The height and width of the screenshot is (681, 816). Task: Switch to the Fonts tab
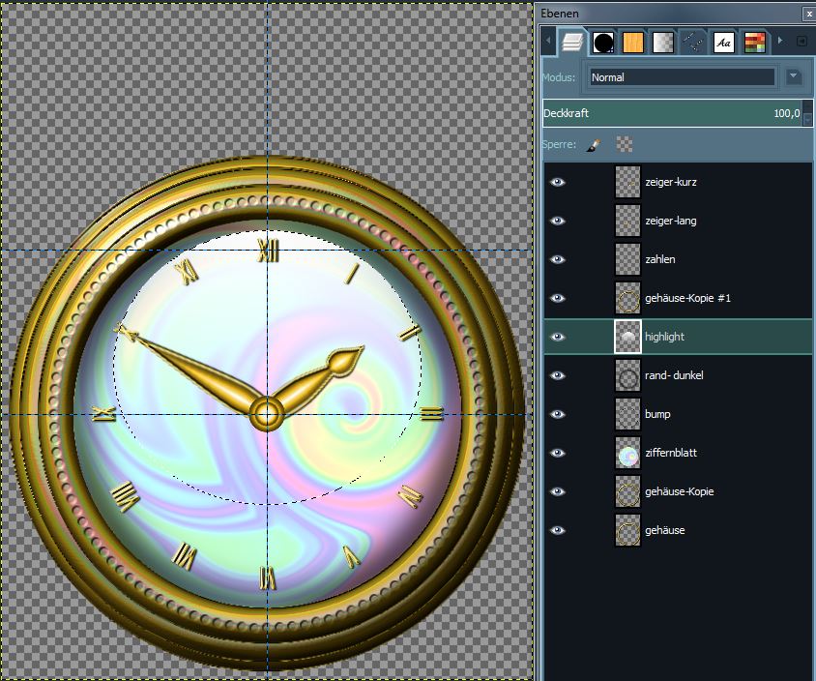click(x=723, y=43)
